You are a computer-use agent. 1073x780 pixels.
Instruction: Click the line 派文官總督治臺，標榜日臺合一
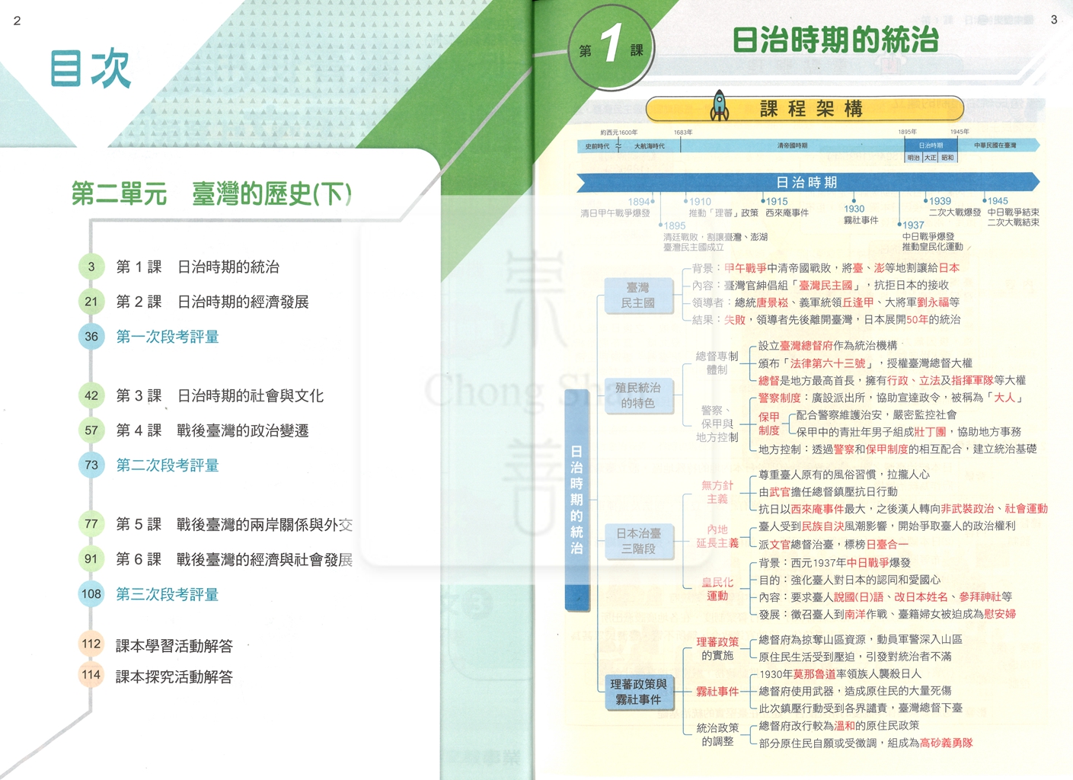(834, 544)
